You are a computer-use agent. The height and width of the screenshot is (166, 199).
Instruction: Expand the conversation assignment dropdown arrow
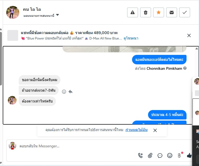(57, 15)
